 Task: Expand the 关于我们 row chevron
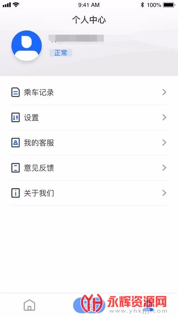pyautogui.click(x=164, y=193)
